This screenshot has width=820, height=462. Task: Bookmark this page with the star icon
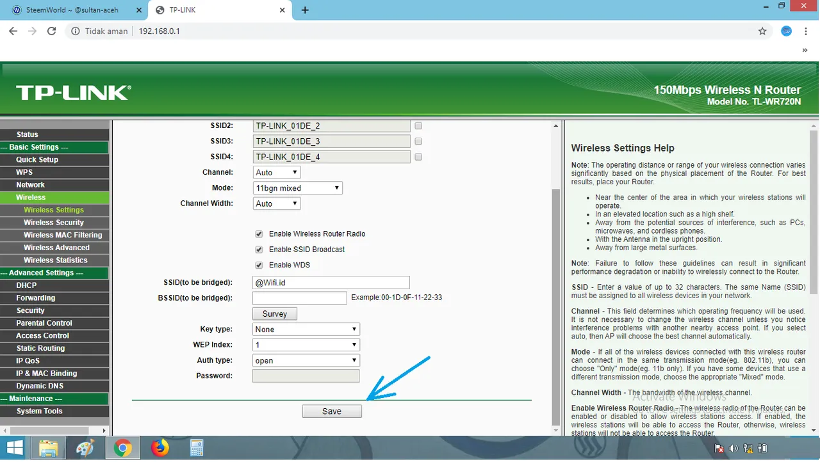tap(762, 31)
